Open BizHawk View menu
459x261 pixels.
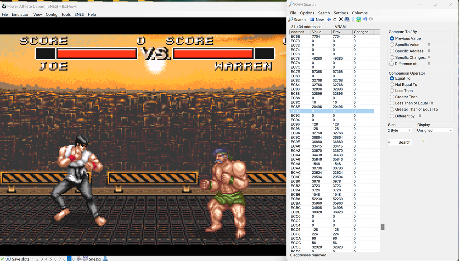(x=38, y=14)
